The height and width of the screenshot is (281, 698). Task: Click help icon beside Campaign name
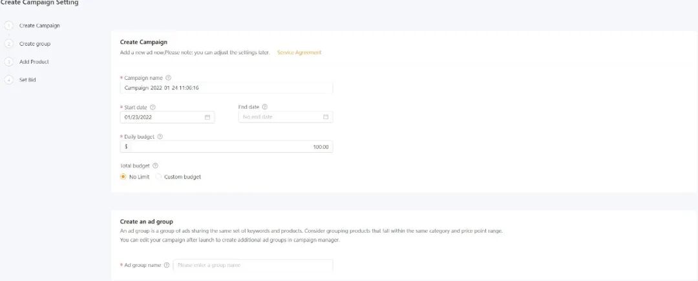point(169,77)
